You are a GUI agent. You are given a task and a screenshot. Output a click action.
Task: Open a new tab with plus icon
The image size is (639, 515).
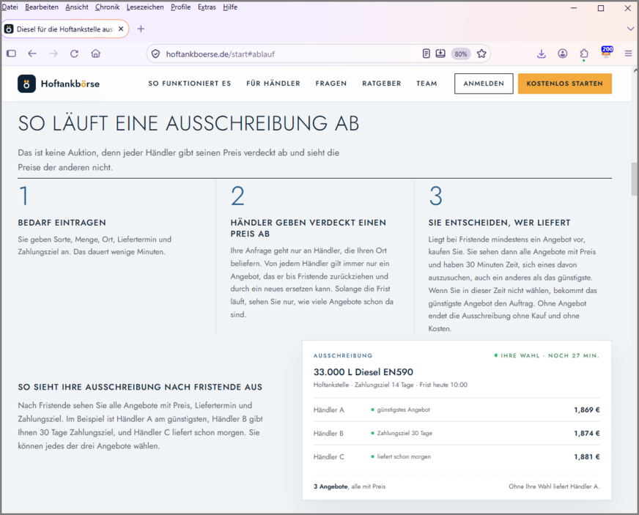pyautogui.click(x=141, y=29)
